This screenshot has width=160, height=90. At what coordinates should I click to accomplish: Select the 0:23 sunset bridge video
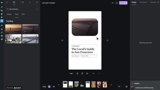pyautogui.click(x=13, y=29)
